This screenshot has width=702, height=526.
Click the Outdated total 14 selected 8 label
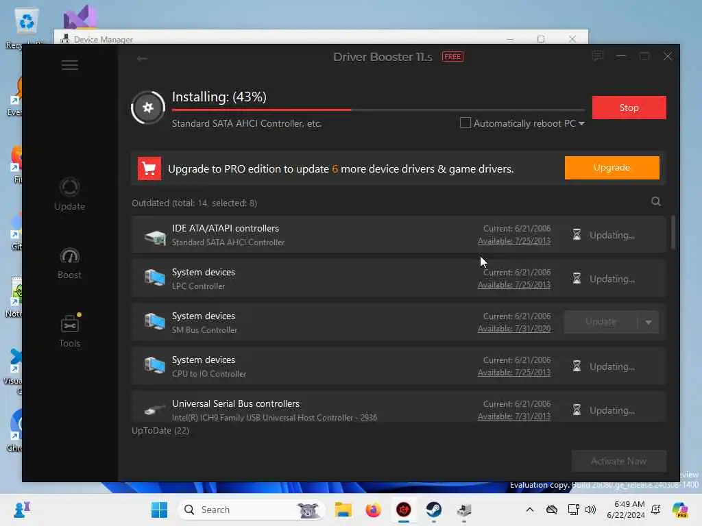tap(194, 203)
